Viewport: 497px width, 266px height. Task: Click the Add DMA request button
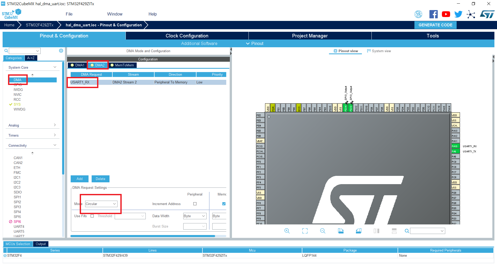point(79,179)
